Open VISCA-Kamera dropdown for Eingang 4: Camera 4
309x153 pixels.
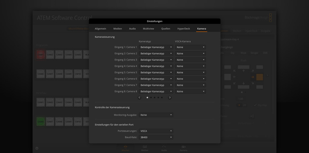click(x=190, y=66)
